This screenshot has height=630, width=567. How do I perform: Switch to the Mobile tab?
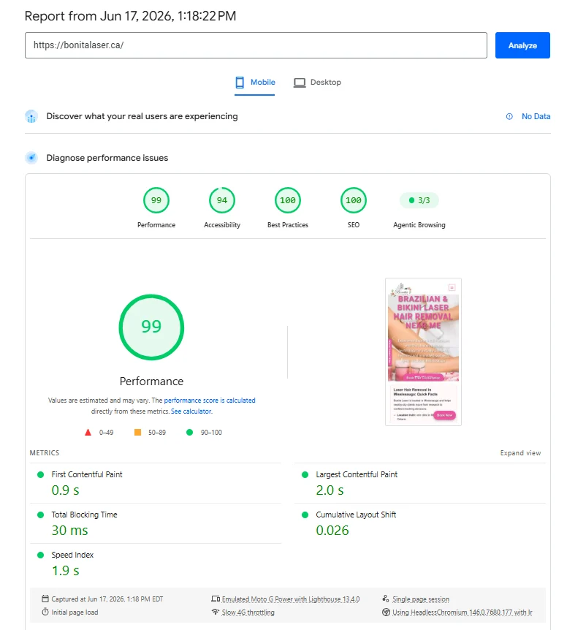click(254, 83)
